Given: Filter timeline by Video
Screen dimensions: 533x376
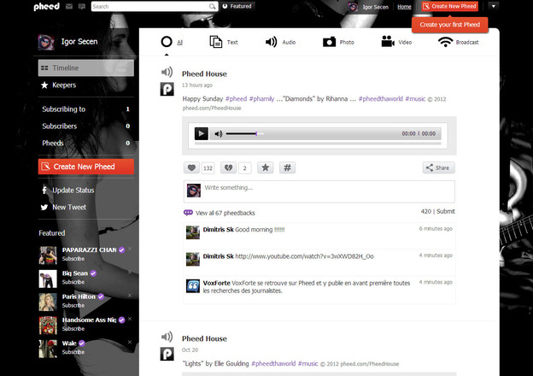Looking at the screenshot, I should (396, 42).
